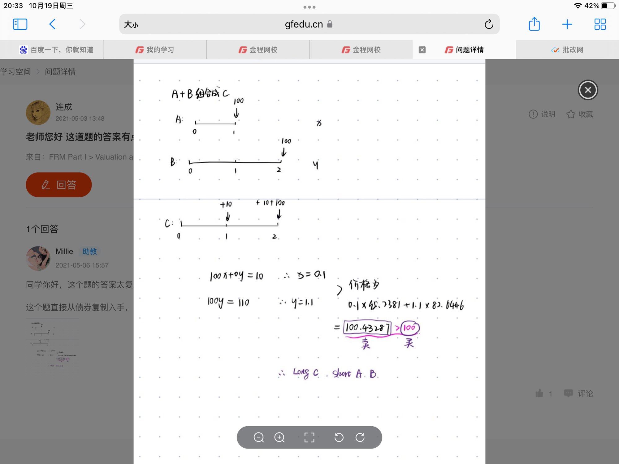The image size is (619, 464).
Task: Open the 大小 page settings menu
Action: pyautogui.click(x=131, y=24)
